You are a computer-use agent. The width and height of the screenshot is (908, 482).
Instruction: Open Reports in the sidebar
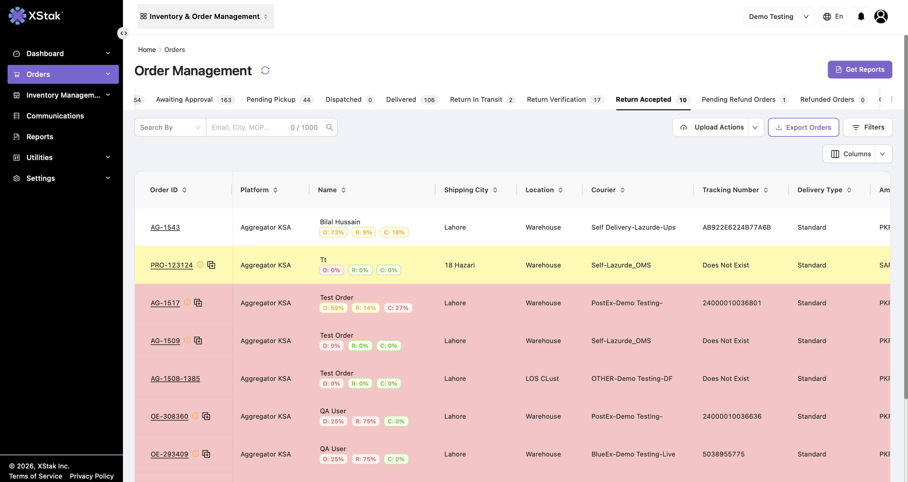point(63,137)
